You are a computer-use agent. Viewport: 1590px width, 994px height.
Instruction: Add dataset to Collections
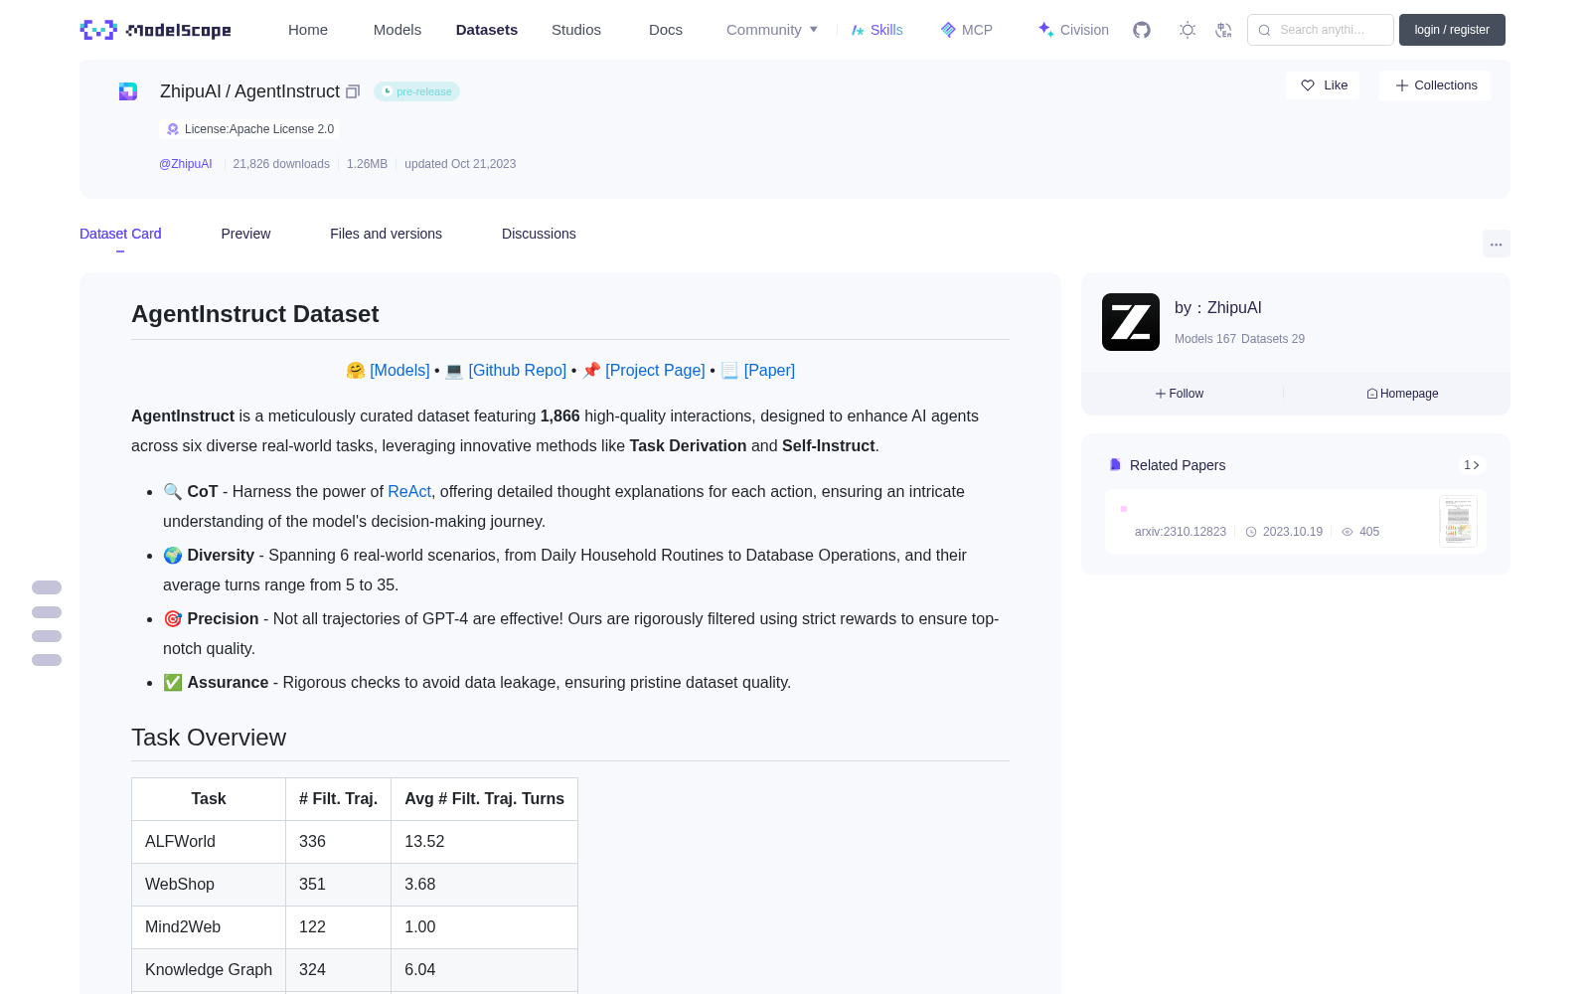point(1435,85)
